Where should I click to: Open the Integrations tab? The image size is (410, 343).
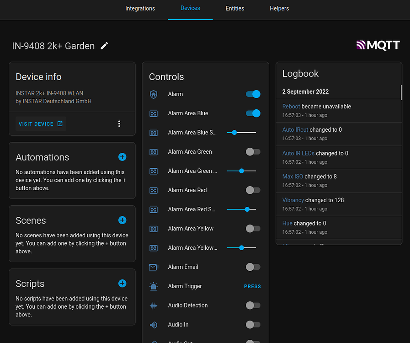point(140,8)
